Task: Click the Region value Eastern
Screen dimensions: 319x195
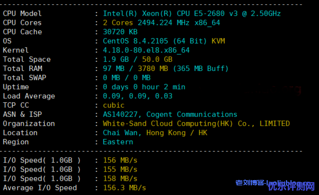Action: 118,142
